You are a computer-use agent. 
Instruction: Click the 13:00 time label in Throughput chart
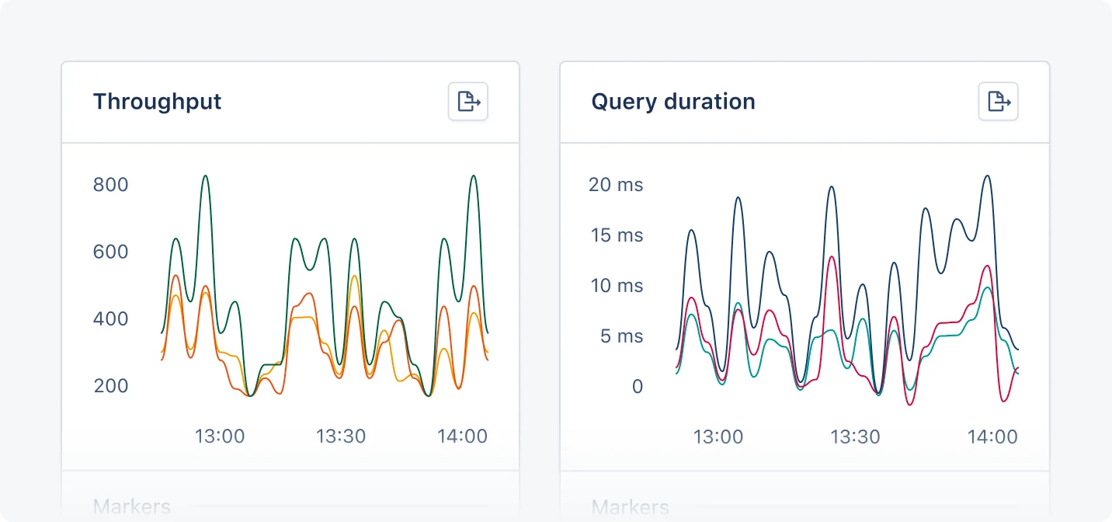[x=220, y=436]
